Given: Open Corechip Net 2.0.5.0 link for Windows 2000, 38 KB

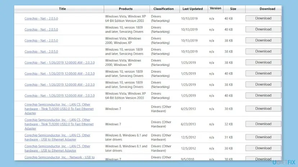Looking at the screenshot, I should pyautogui.click(x=41, y=40).
